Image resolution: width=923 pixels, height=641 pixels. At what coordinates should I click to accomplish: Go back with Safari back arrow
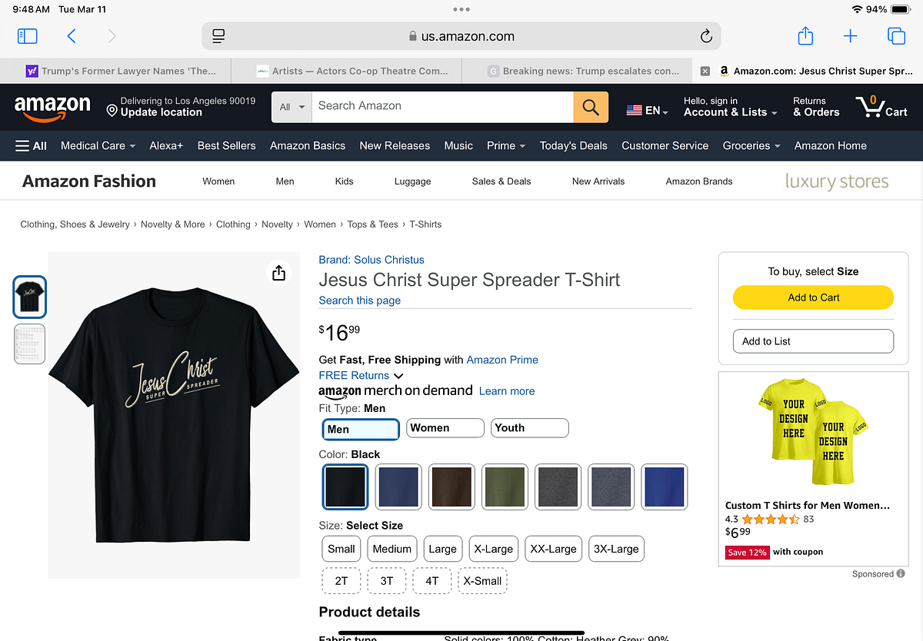72,36
